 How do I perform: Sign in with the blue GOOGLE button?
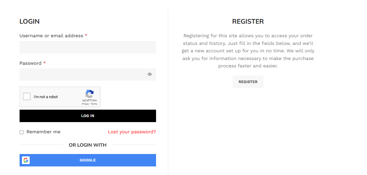pyautogui.click(x=88, y=160)
